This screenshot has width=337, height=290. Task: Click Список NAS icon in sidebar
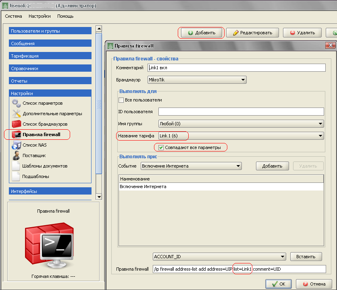pos(16,145)
